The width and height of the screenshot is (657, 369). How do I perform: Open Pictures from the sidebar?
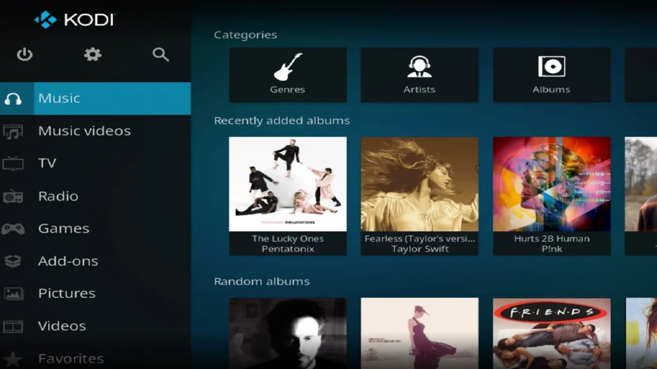[67, 294]
